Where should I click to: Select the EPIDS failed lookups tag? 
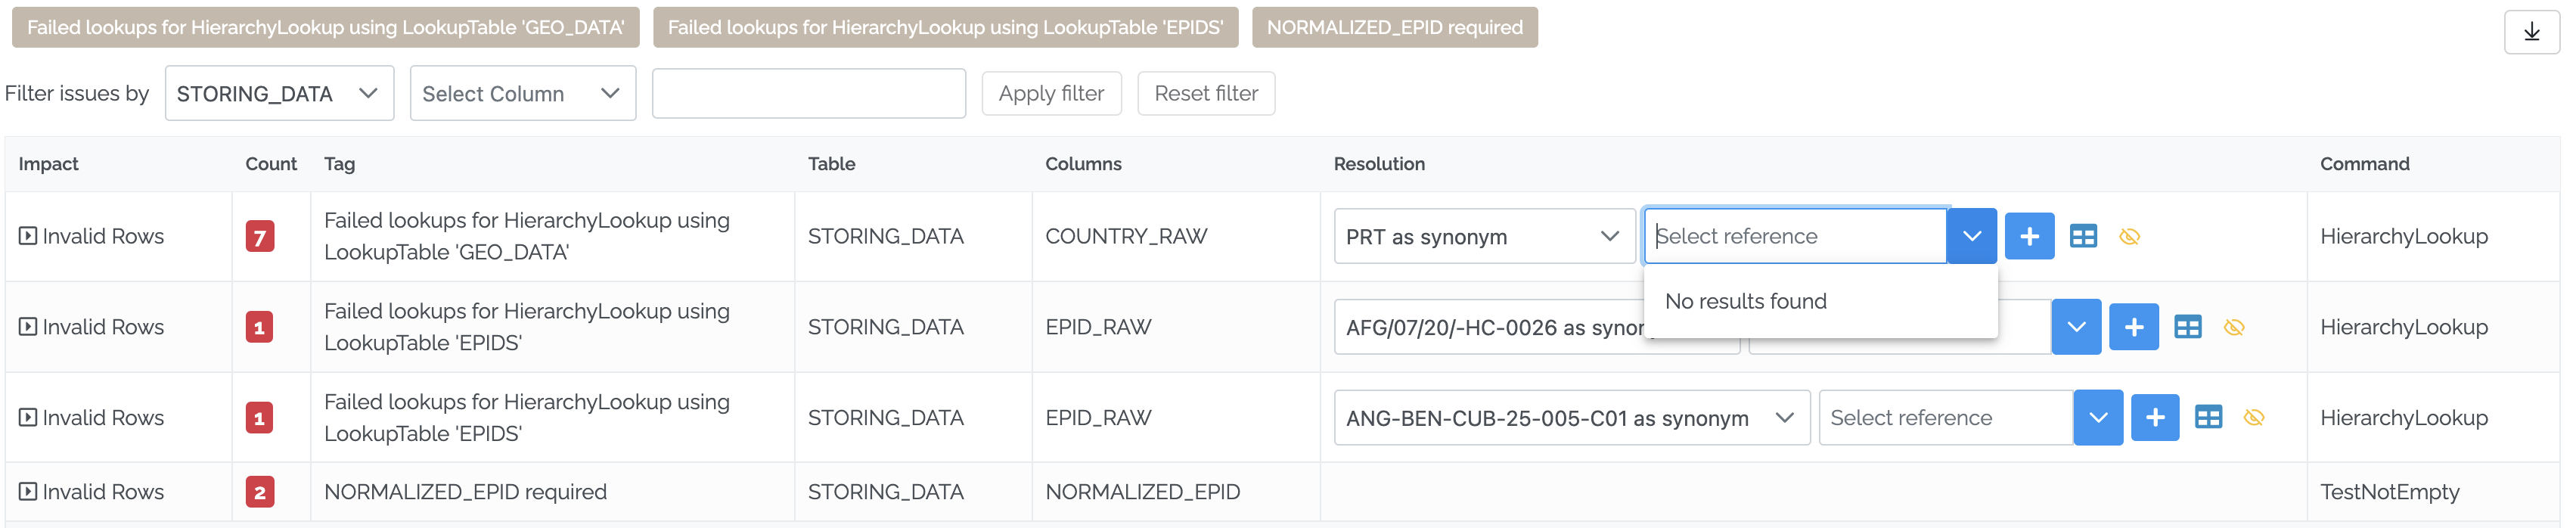pyautogui.click(x=945, y=27)
